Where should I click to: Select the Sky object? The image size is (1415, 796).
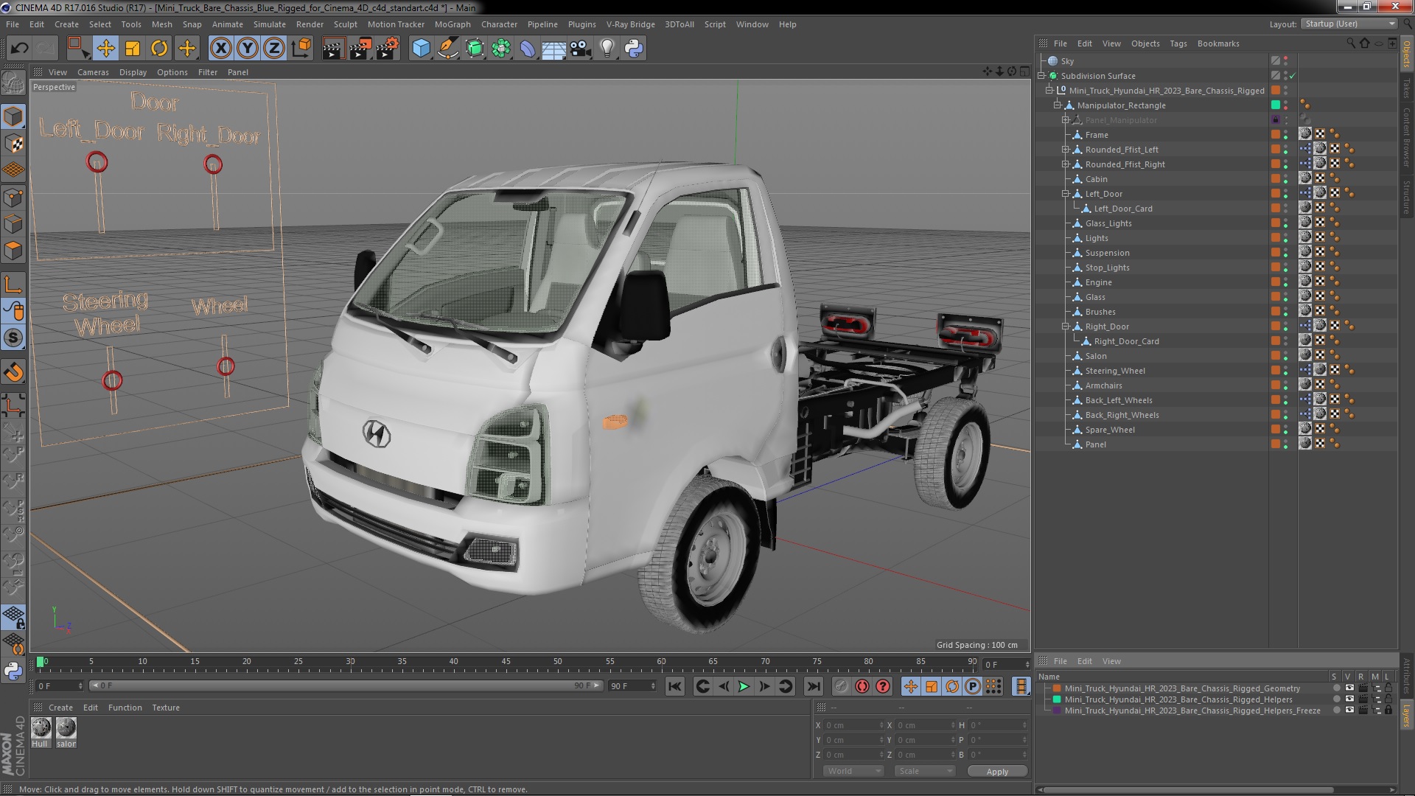(1067, 61)
